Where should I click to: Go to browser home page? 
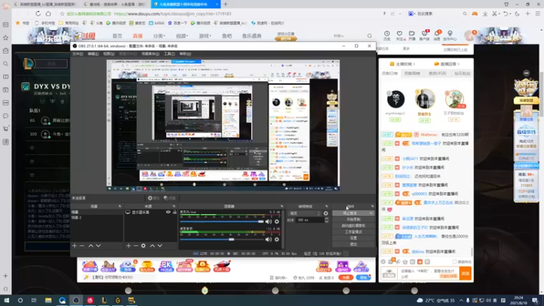point(48,14)
